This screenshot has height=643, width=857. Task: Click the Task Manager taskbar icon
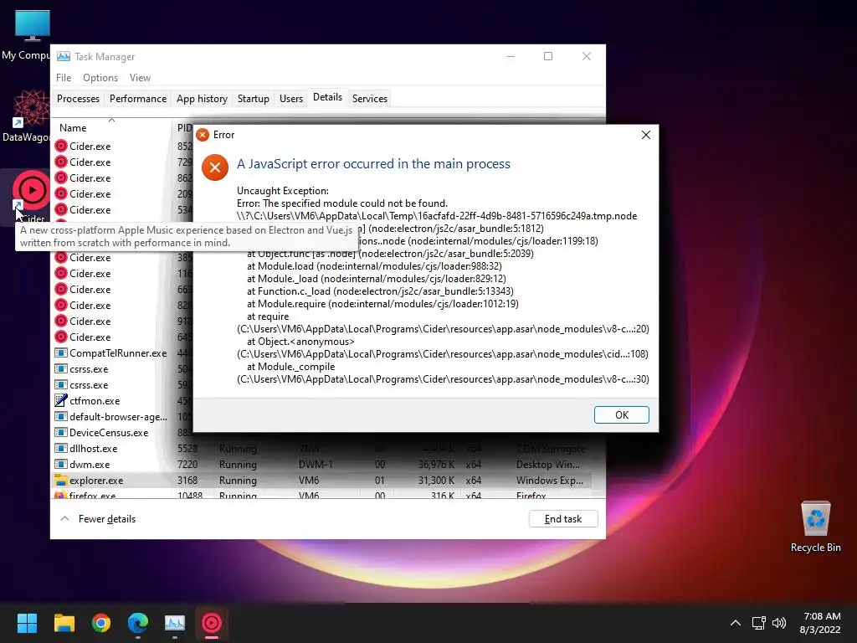click(175, 623)
